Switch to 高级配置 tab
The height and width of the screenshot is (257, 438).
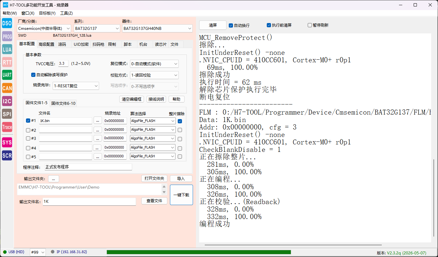(46, 44)
